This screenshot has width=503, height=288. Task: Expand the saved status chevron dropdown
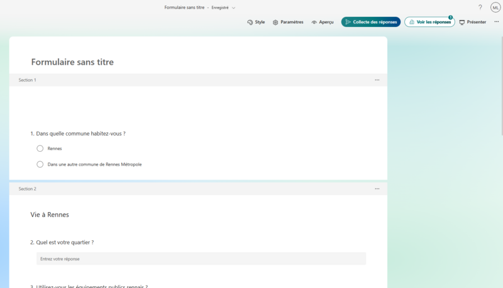(x=234, y=8)
